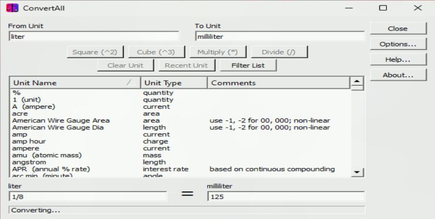Select the acre unit in the list

[x=21, y=113]
